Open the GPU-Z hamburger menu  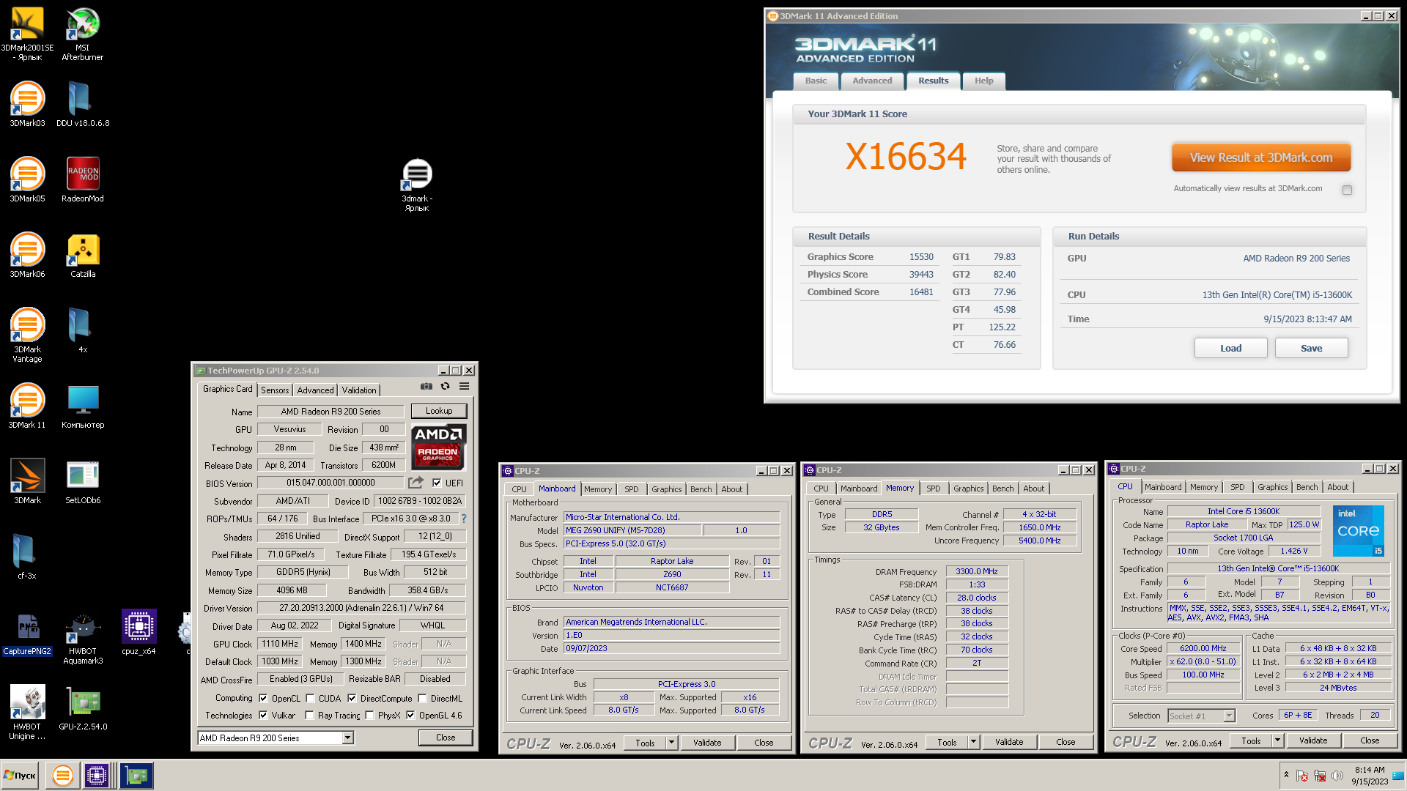tap(464, 387)
